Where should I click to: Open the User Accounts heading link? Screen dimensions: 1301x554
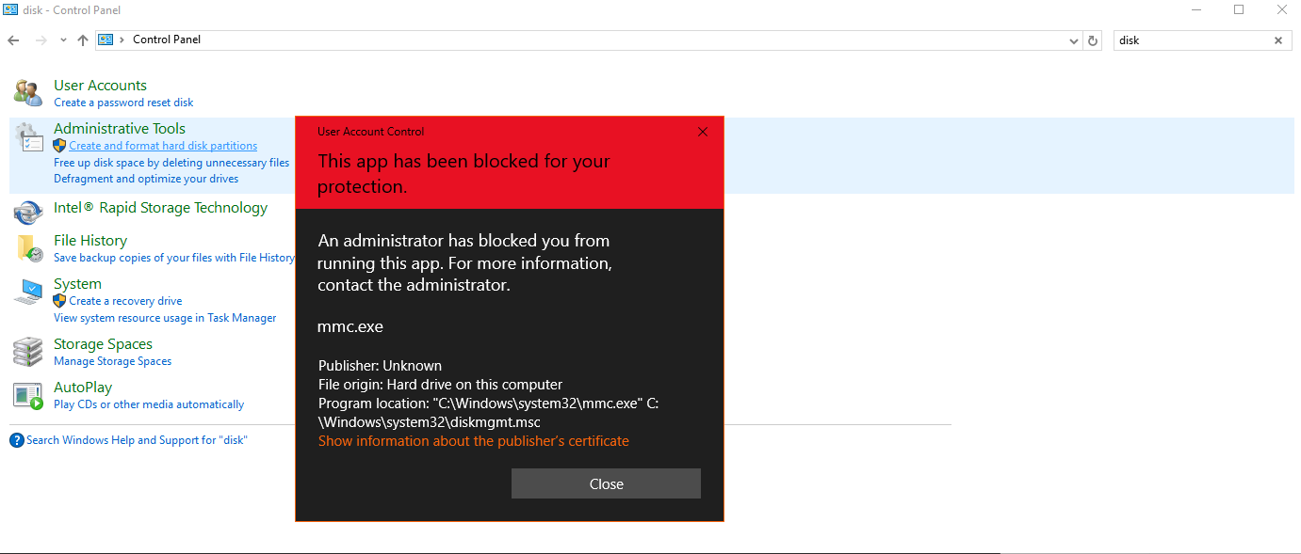(x=100, y=86)
